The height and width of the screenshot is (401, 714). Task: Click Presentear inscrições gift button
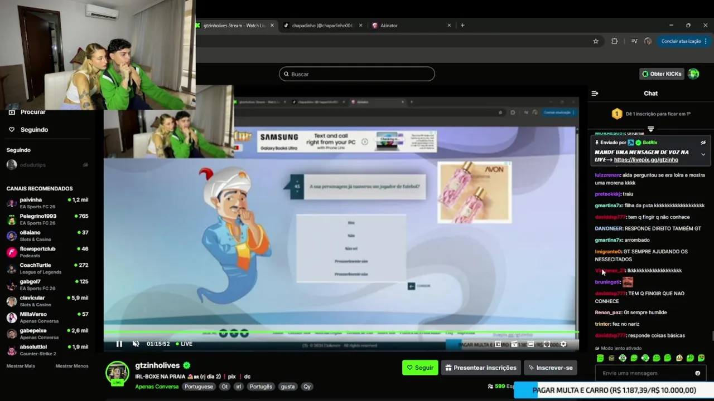(481, 368)
